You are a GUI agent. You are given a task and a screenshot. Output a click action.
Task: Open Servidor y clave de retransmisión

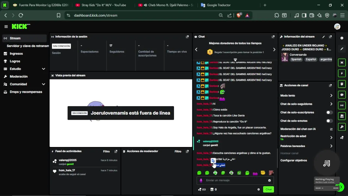(28, 46)
